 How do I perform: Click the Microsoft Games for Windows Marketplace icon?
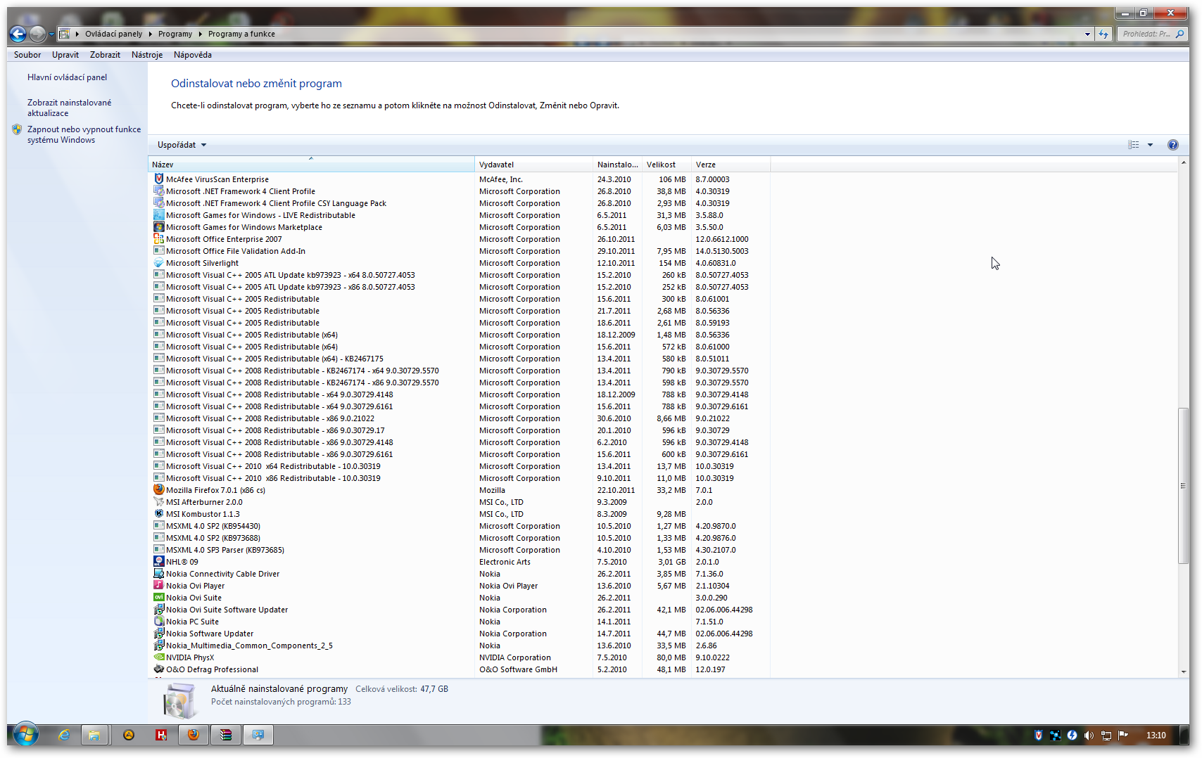click(x=159, y=227)
